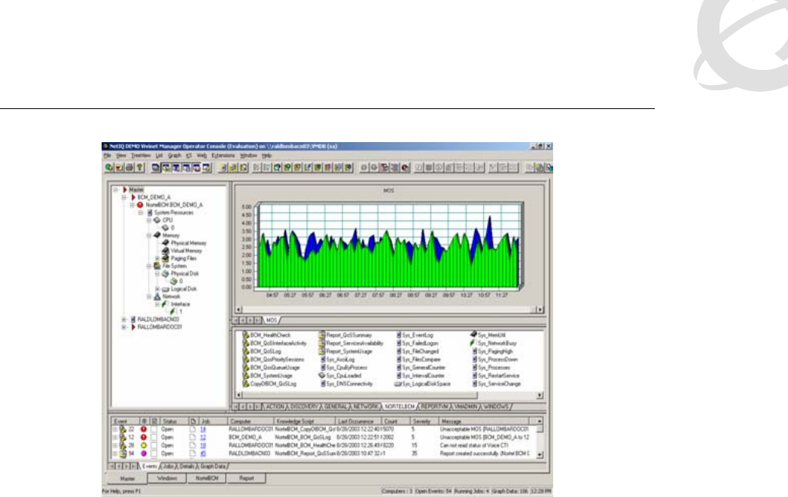Open the Report_QoSSummary script
Viewport: 788px width, 497px height.
[x=348, y=334]
